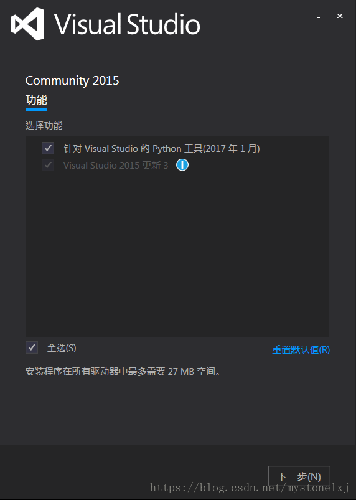
Task: Uncheck the 全选(S) select-all checkbox
Action: click(x=32, y=347)
